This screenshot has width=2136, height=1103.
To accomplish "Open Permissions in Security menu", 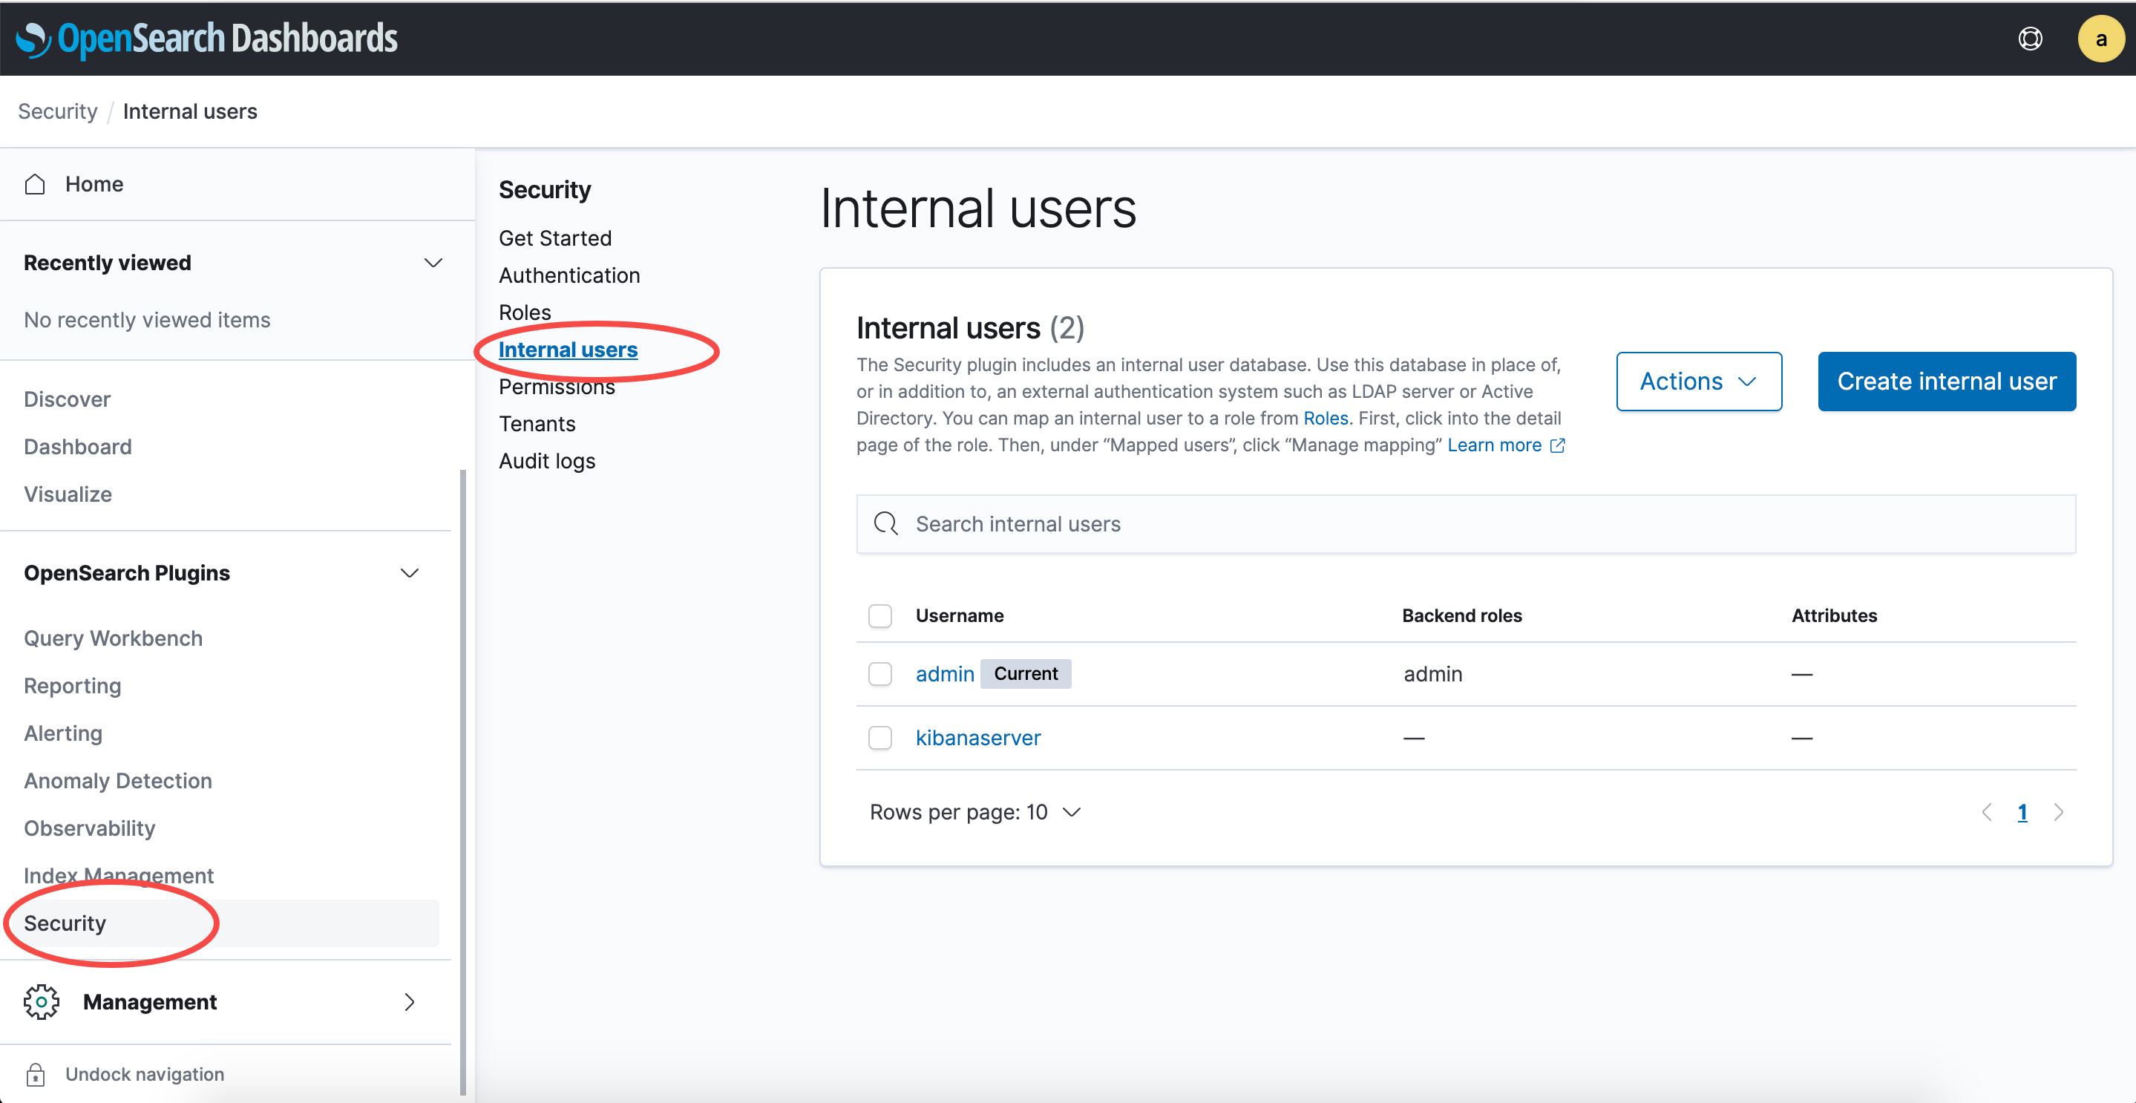I will point(557,387).
